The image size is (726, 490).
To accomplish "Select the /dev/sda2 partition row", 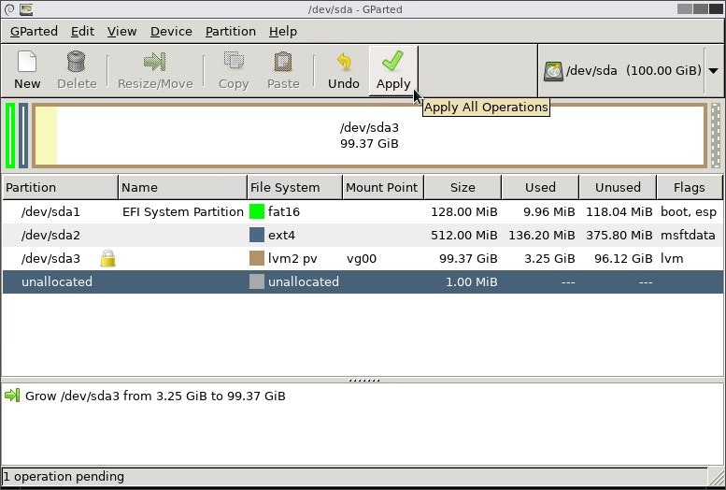I will point(363,235).
